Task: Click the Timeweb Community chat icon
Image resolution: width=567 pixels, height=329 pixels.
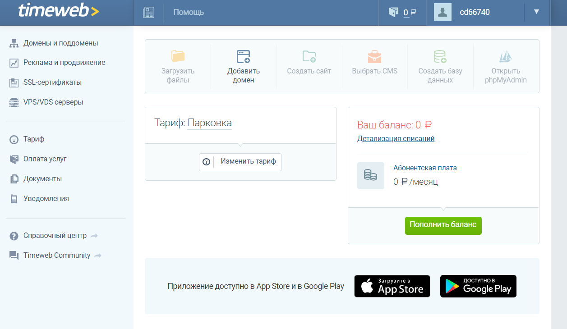Action: (14, 256)
